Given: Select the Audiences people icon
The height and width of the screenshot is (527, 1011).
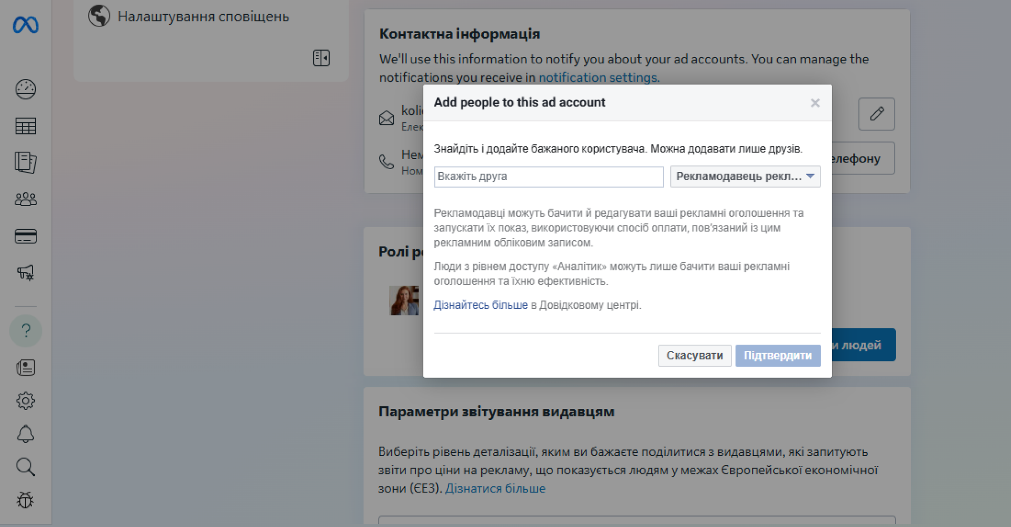Looking at the screenshot, I should pos(25,199).
